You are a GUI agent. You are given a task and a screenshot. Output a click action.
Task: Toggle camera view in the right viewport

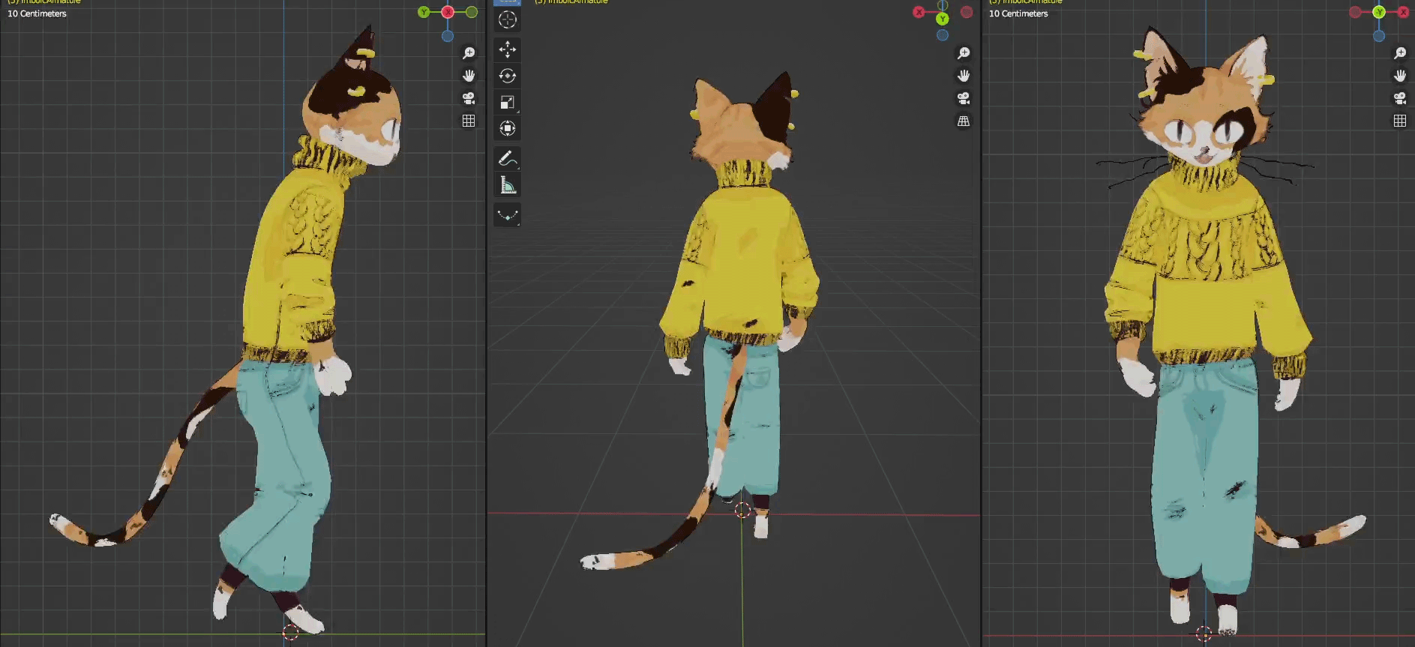(1400, 98)
